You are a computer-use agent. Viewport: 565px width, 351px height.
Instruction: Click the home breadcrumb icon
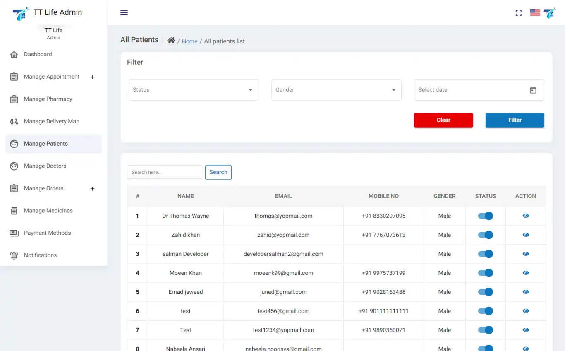click(171, 41)
